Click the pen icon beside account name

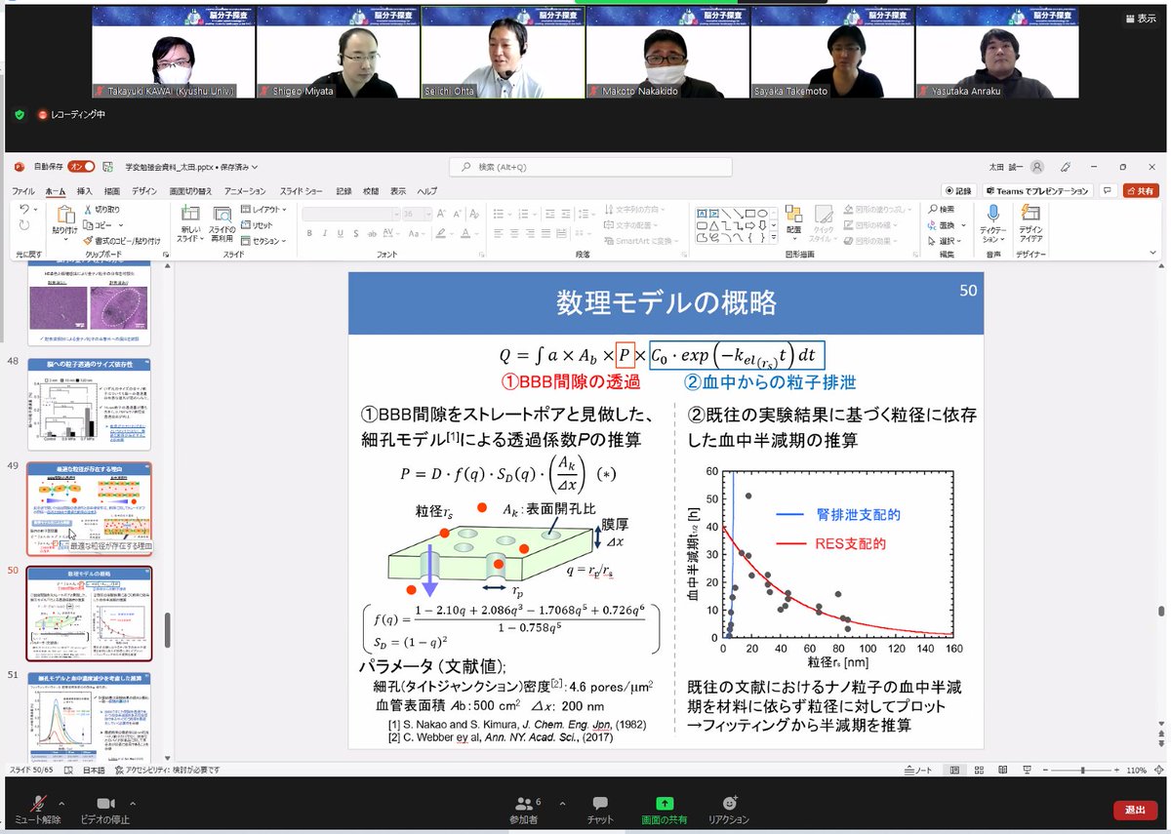1067,167
